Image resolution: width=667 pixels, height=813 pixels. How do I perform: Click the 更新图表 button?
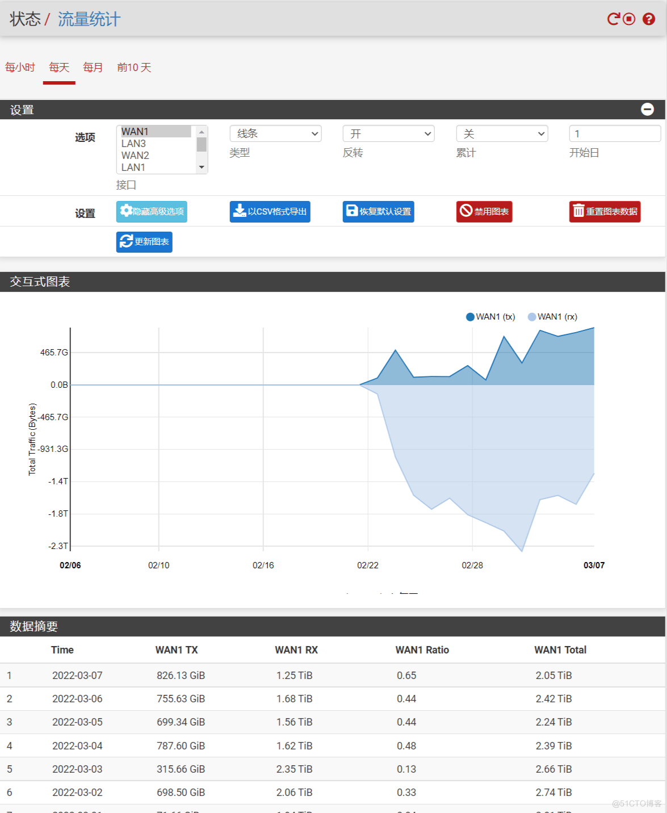[144, 242]
